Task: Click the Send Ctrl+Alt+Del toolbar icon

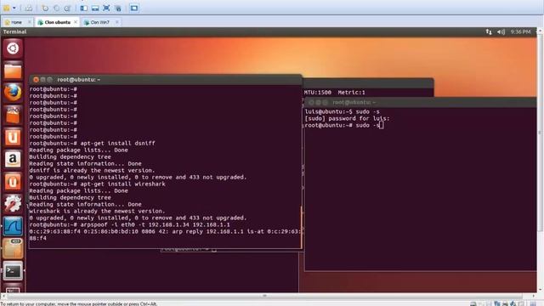Action: 29,8
